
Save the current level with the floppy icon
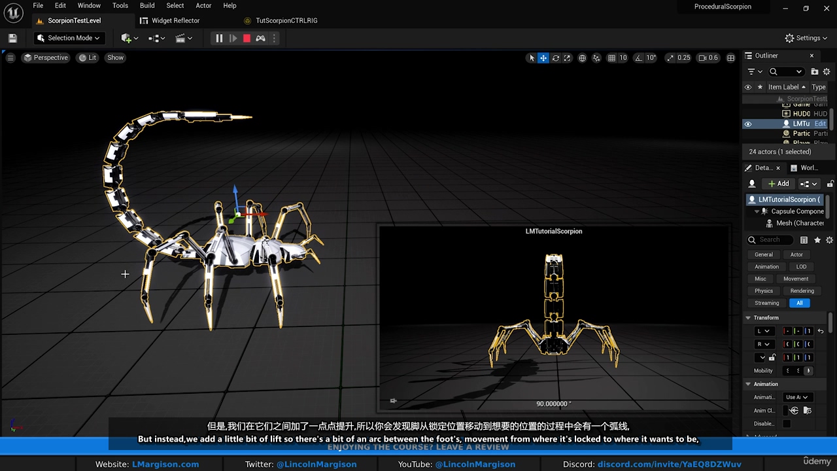tap(12, 38)
